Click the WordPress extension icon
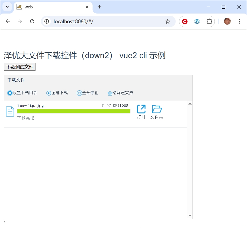 pos(197,21)
